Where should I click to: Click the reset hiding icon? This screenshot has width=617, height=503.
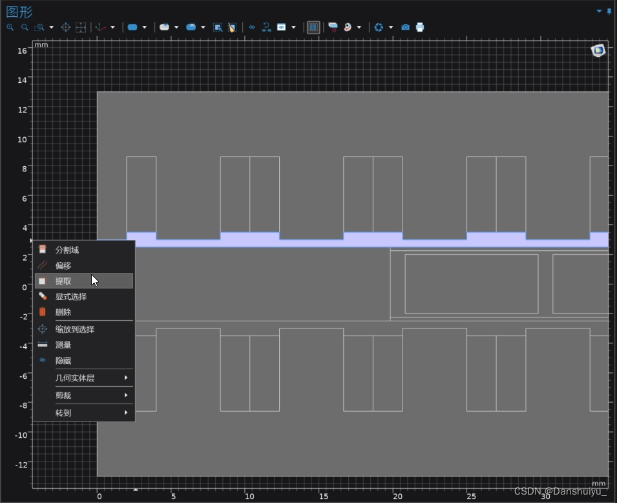click(x=267, y=27)
